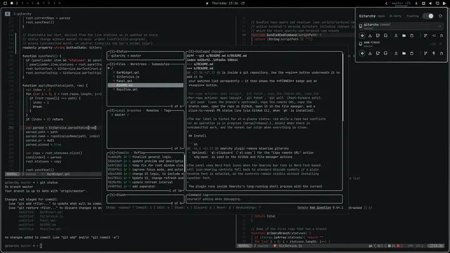The width and height of the screenshot is (450, 253).
Task: Click the volume speaker icon in top bar
Action: click(x=431, y=3)
